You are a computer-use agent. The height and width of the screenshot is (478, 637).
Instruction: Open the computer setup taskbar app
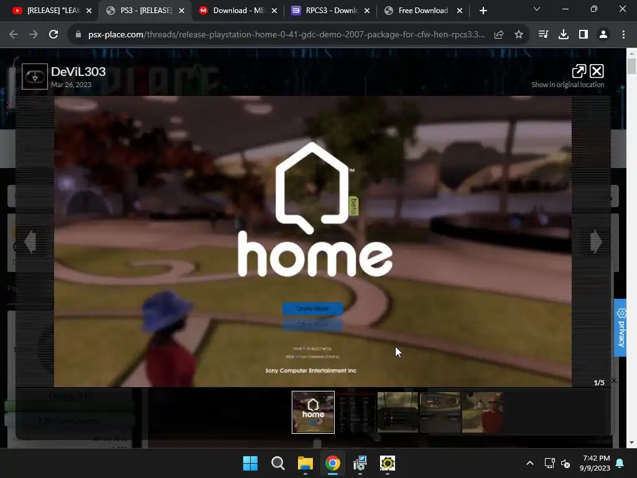360,463
